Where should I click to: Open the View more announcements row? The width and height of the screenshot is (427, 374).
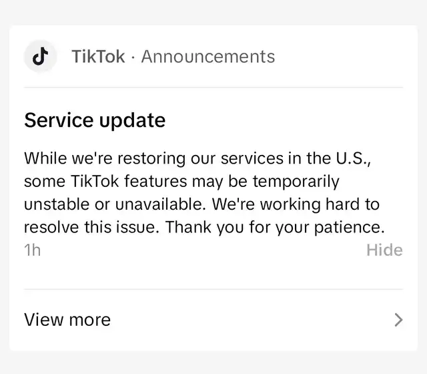(x=213, y=320)
